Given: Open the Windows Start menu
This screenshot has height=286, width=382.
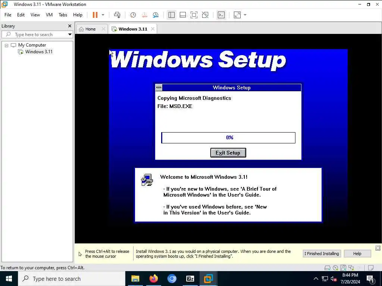Looking at the screenshot, I should 9,279.
